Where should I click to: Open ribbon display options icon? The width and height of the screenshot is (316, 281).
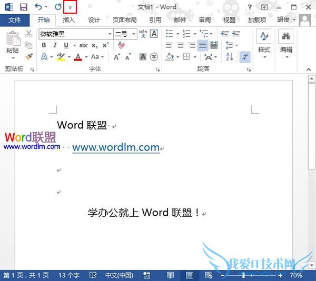[264, 7]
